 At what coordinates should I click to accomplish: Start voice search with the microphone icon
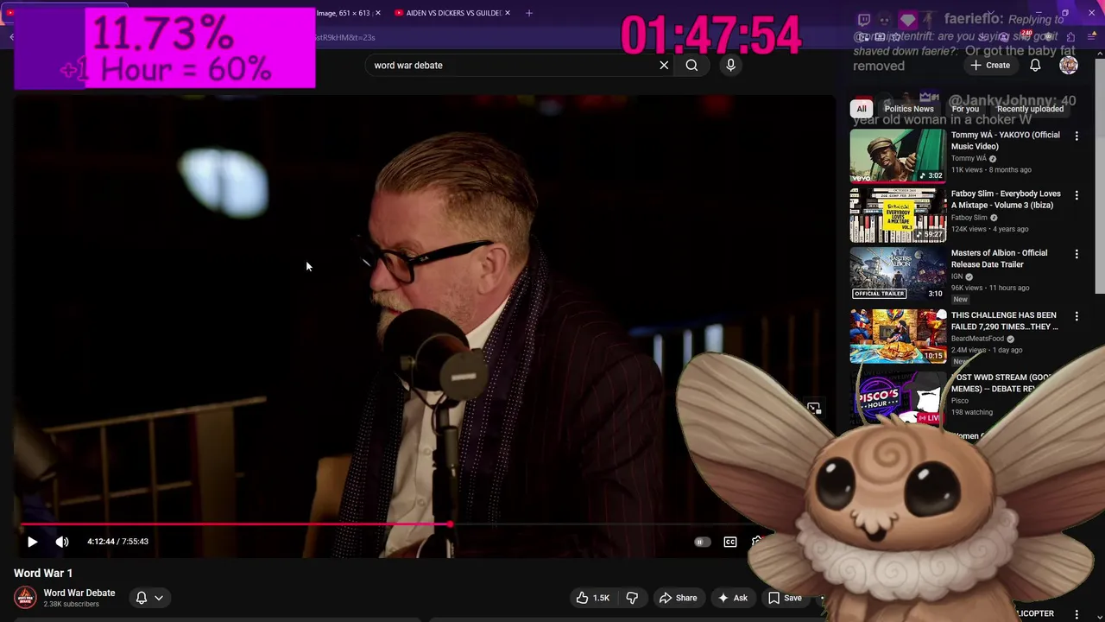coord(730,65)
